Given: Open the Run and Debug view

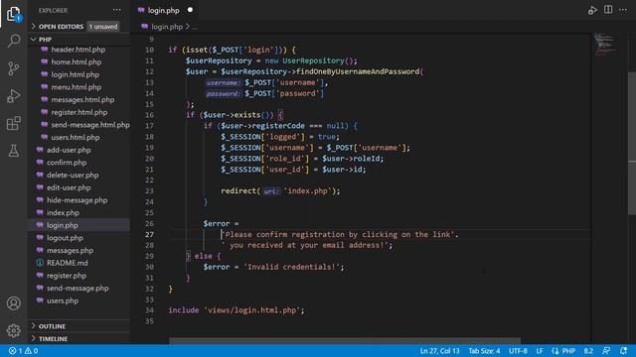Looking at the screenshot, I should (x=13, y=96).
